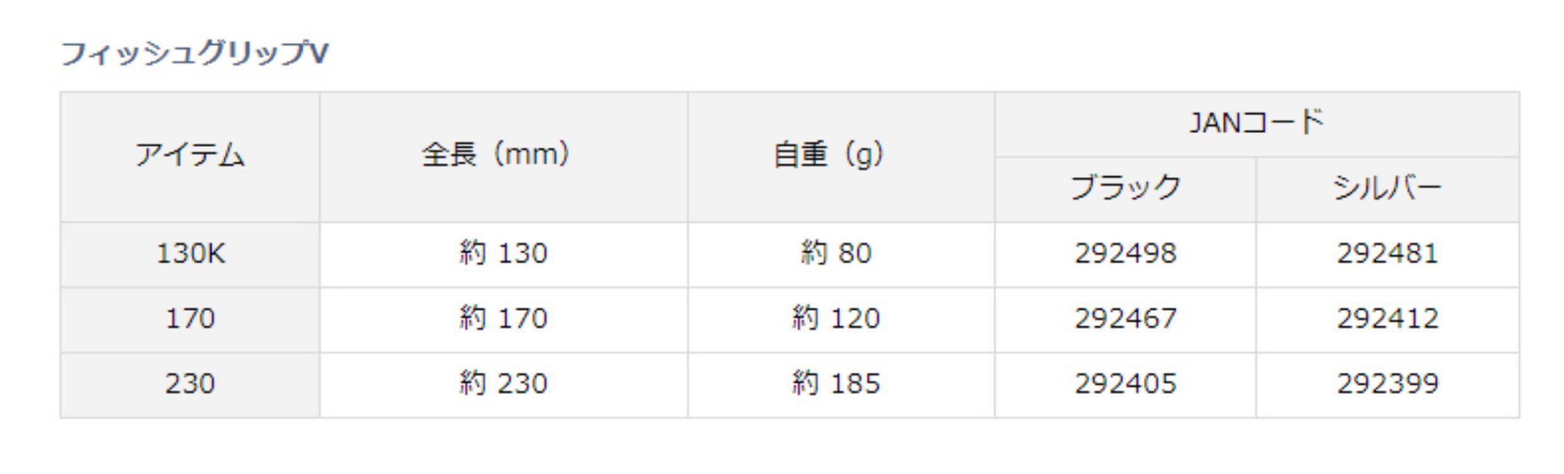The width and height of the screenshot is (1564, 474).
Task: Click the JANコード header cell
Action: click(1256, 122)
